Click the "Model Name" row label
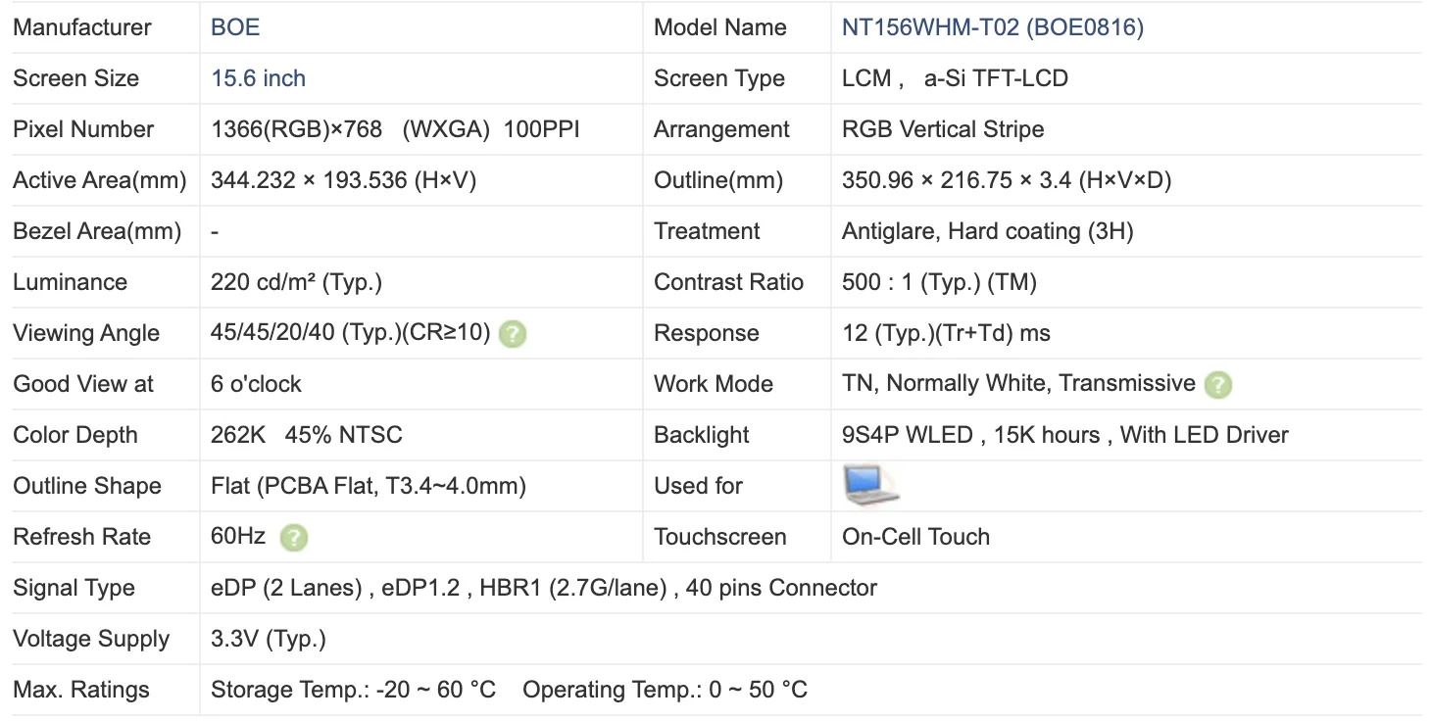 720,27
